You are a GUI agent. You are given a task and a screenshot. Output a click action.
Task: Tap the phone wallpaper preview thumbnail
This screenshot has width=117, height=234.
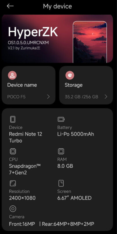tap(90, 42)
